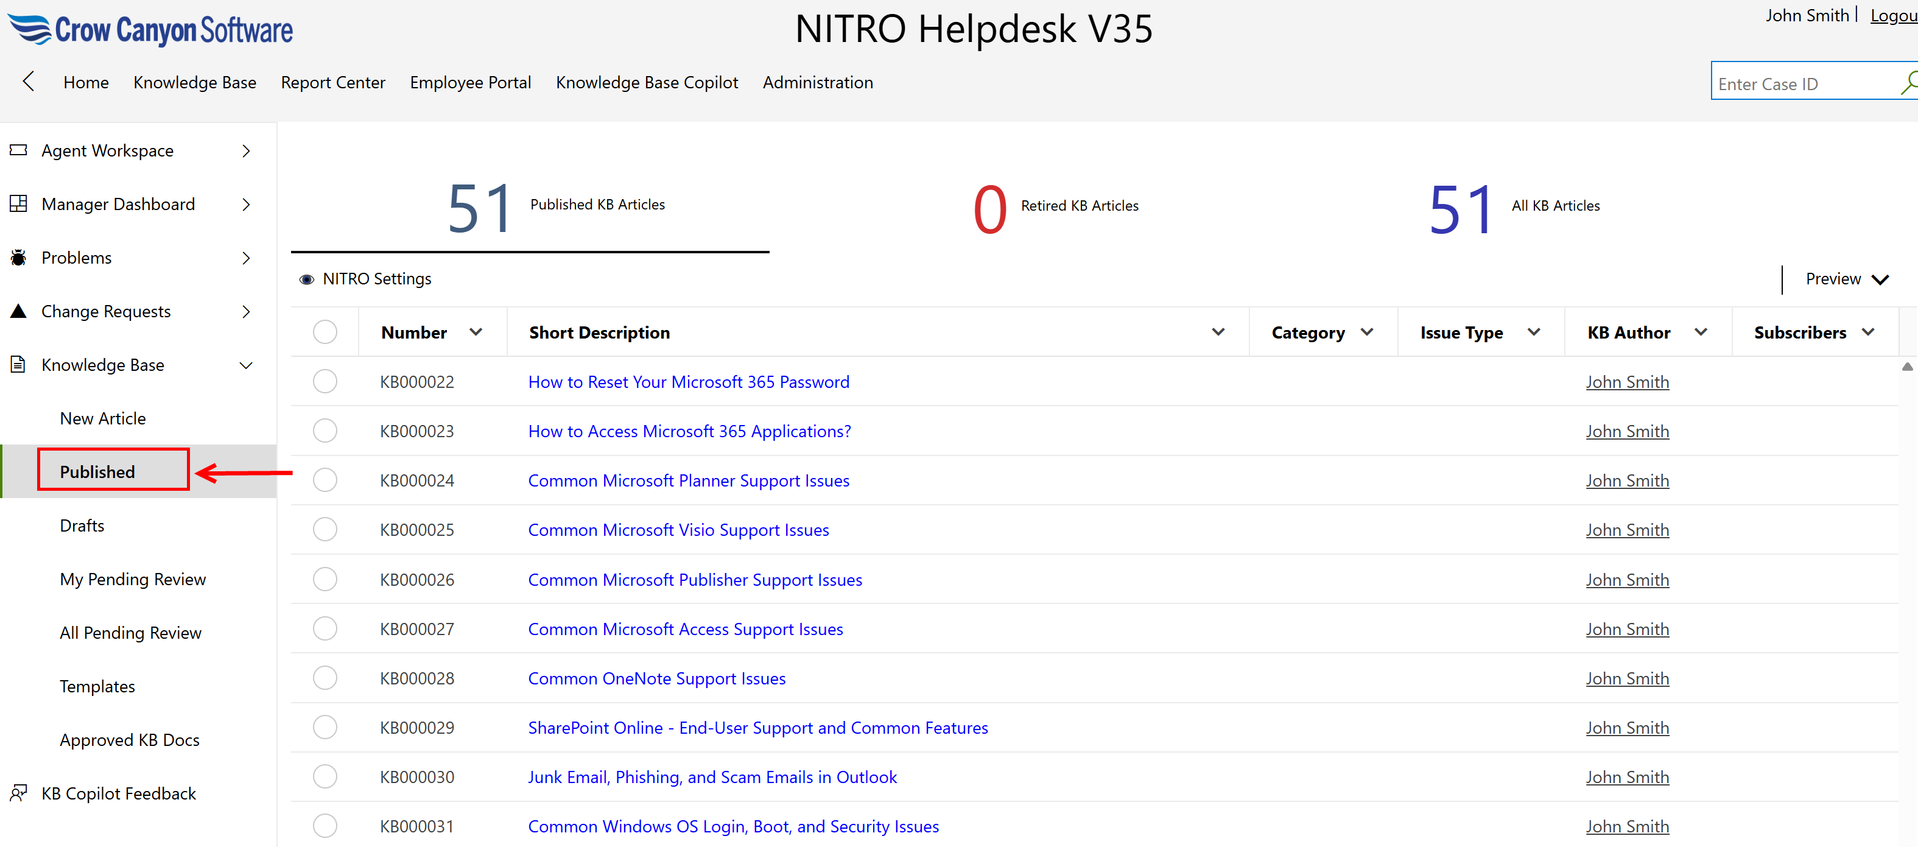
Task: Click the Problems bug icon
Action: (x=18, y=258)
